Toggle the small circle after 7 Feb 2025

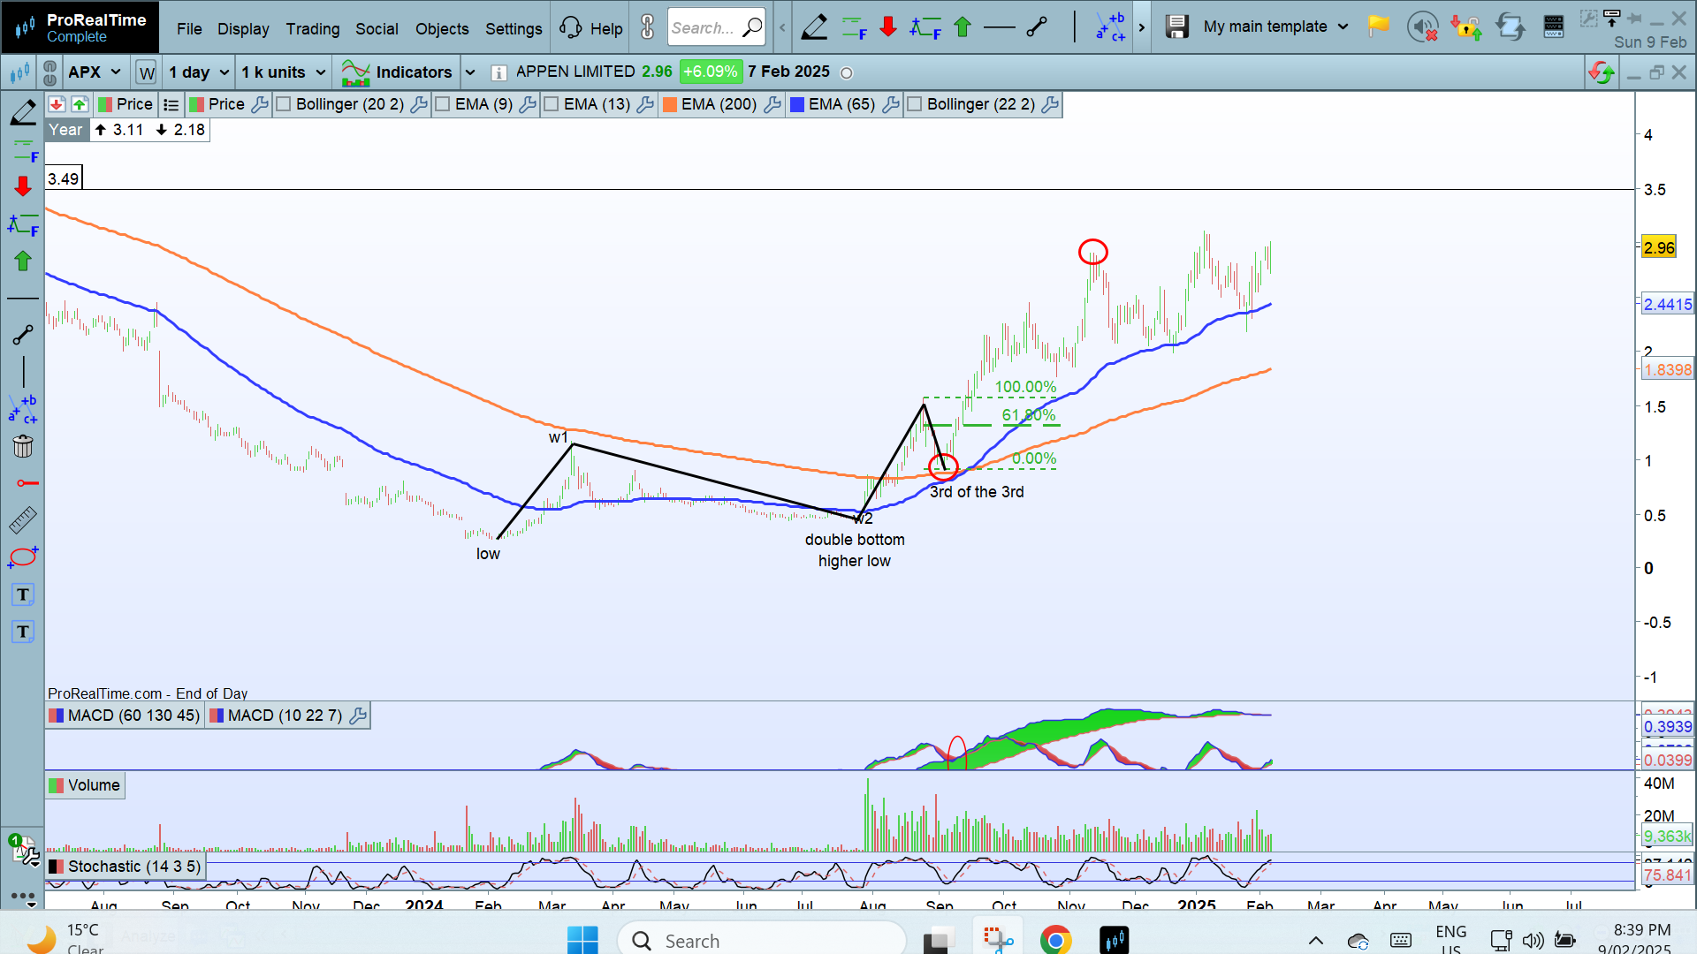[846, 73]
